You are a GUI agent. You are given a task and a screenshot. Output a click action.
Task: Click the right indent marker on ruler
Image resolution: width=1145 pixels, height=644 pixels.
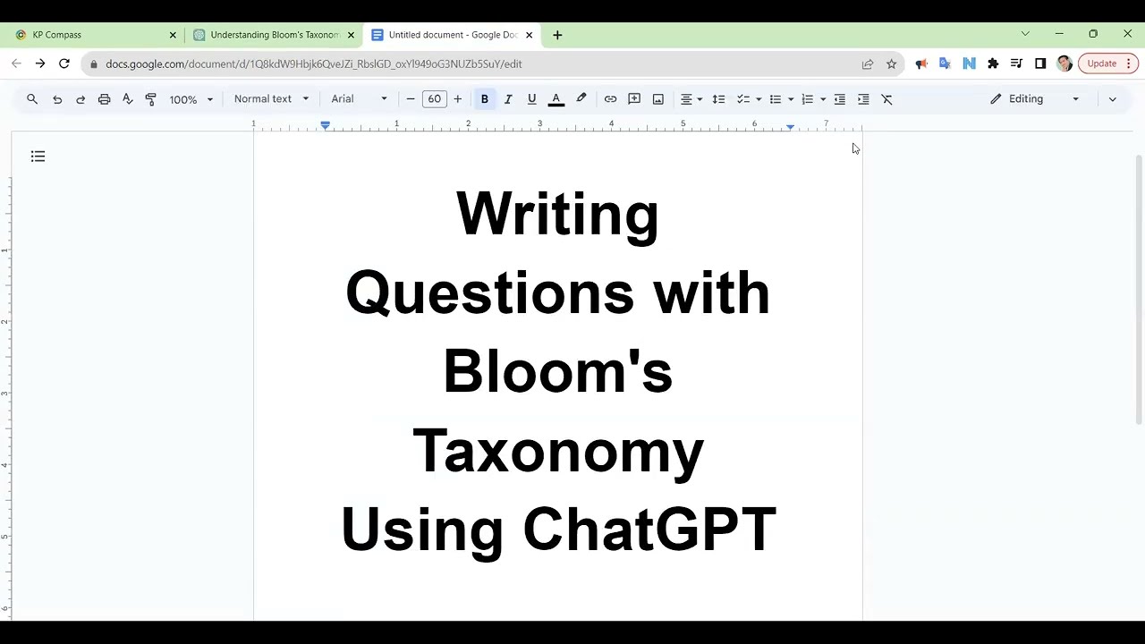coord(790,127)
